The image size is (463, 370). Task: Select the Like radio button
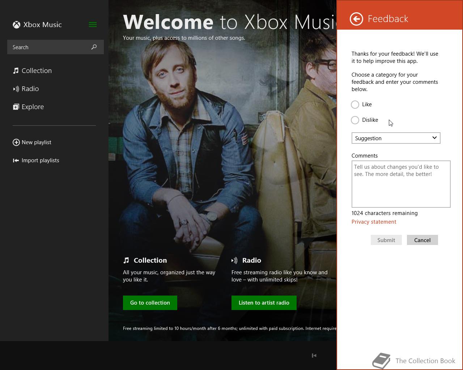pyautogui.click(x=355, y=104)
